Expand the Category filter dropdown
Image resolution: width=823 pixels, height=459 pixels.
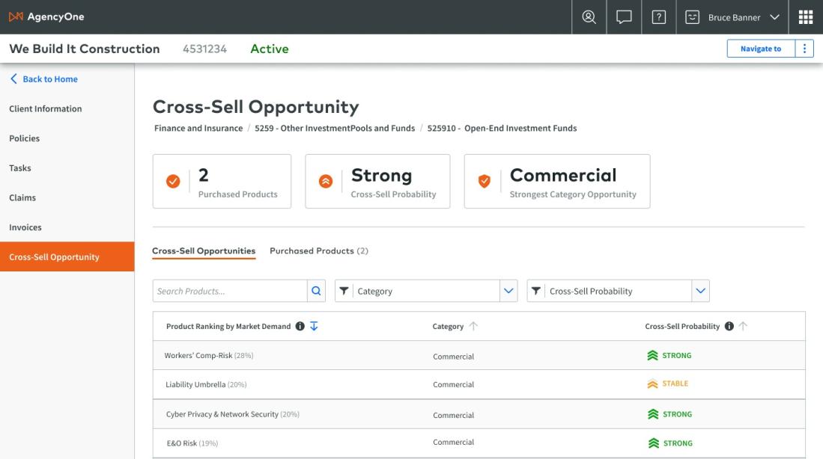[x=509, y=292]
